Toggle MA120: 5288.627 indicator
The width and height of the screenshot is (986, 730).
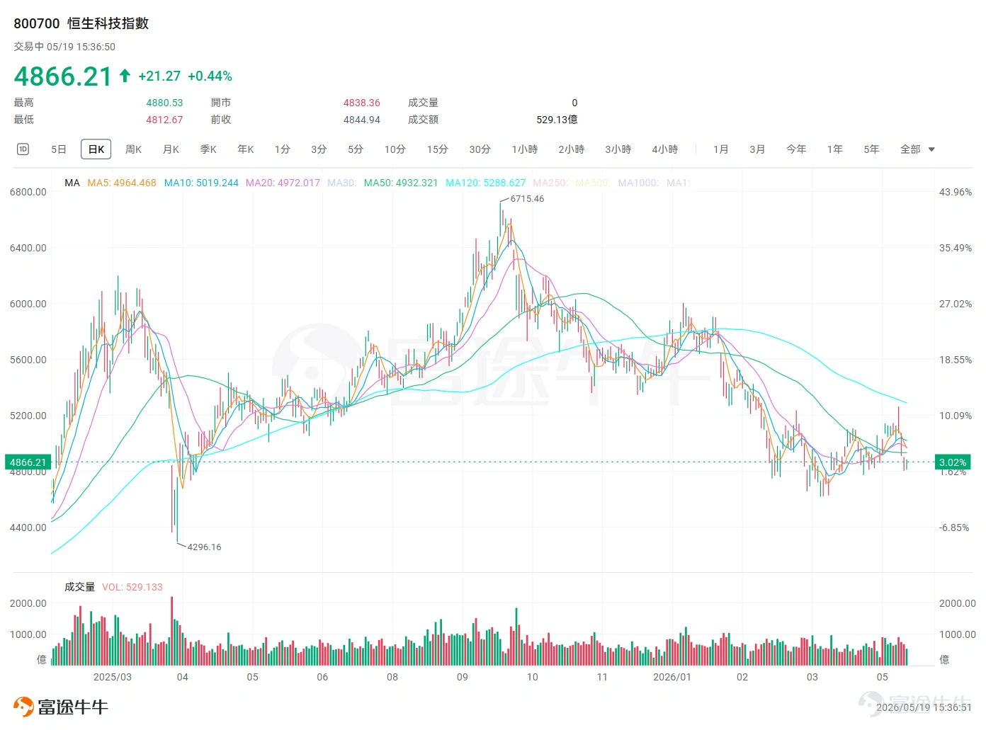pos(486,183)
